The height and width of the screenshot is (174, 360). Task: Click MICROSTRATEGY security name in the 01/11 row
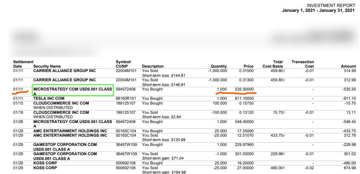tap(73, 91)
